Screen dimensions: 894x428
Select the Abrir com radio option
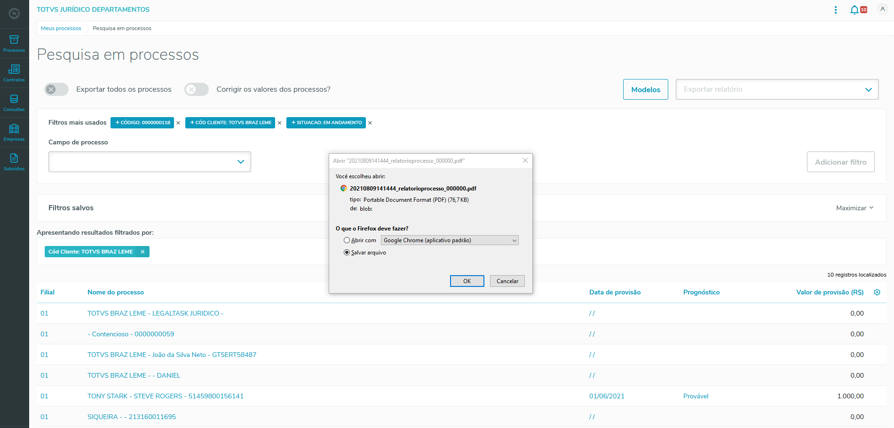(x=347, y=240)
